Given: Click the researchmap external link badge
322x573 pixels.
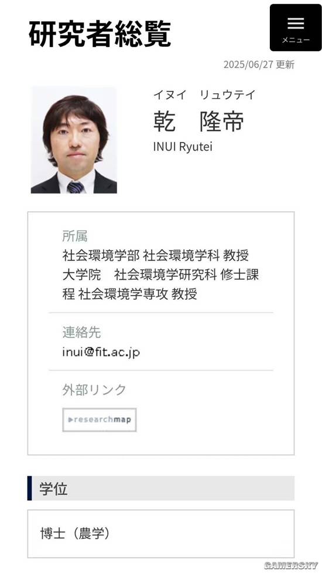Looking at the screenshot, I should [100, 420].
